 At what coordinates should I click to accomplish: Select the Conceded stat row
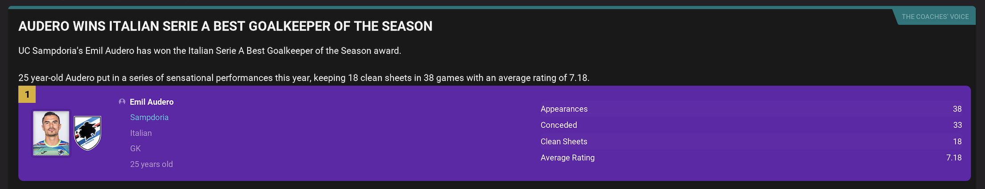751,125
